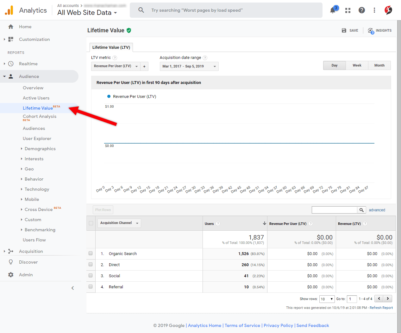Click the Save report icon
This screenshot has width=401, height=333.
point(344,30)
